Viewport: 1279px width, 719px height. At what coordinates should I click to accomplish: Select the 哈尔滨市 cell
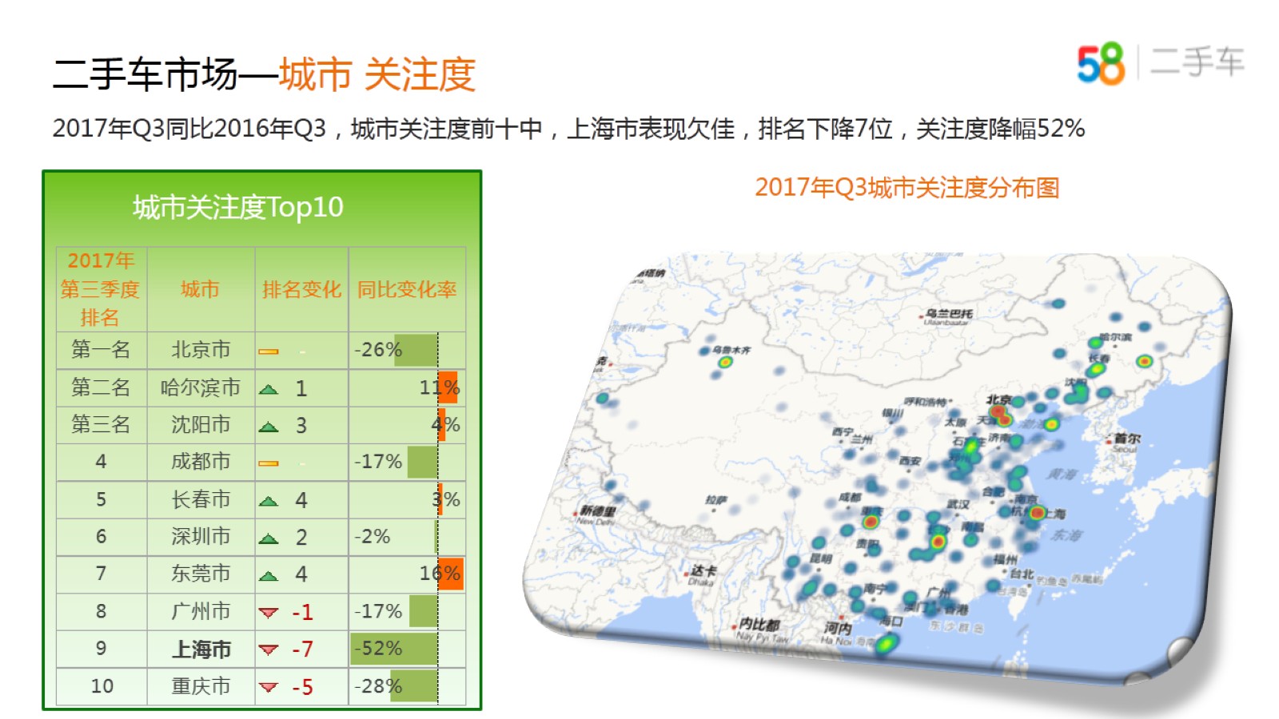[201, 387]
